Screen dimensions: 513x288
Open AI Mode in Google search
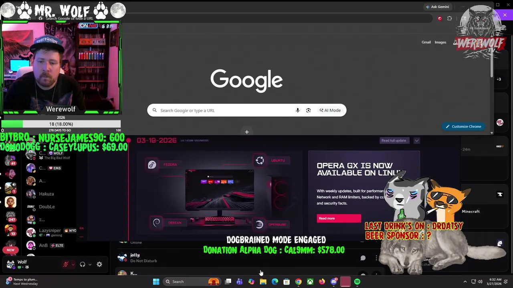tap(330, 110)
